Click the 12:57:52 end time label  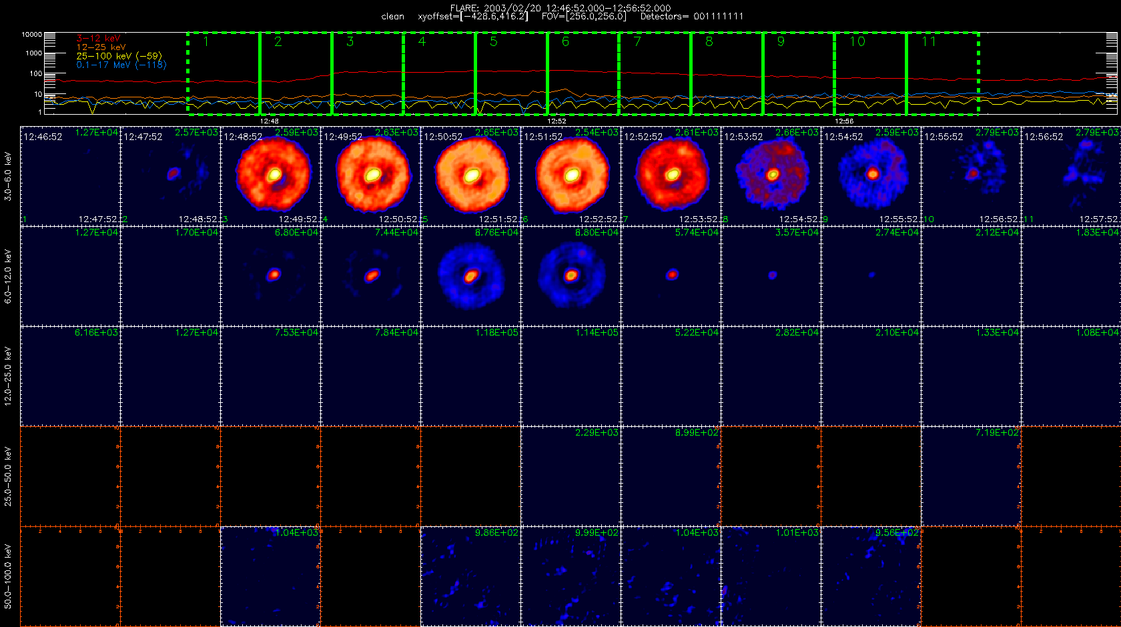tap(1100, 219)
